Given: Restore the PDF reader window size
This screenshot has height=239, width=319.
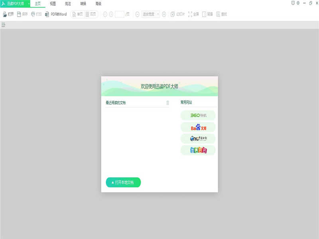Looking at the screenshot, I should click(311, 3).
